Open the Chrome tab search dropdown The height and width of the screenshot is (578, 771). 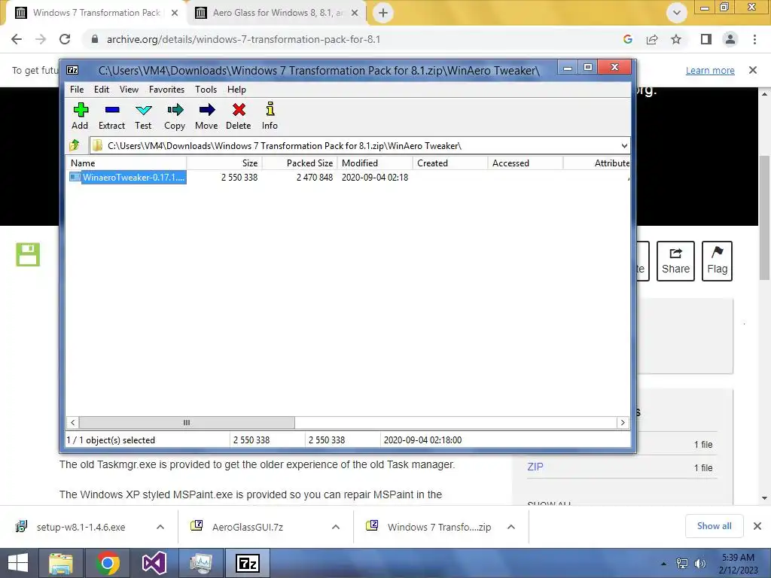(x=677, y=14)
